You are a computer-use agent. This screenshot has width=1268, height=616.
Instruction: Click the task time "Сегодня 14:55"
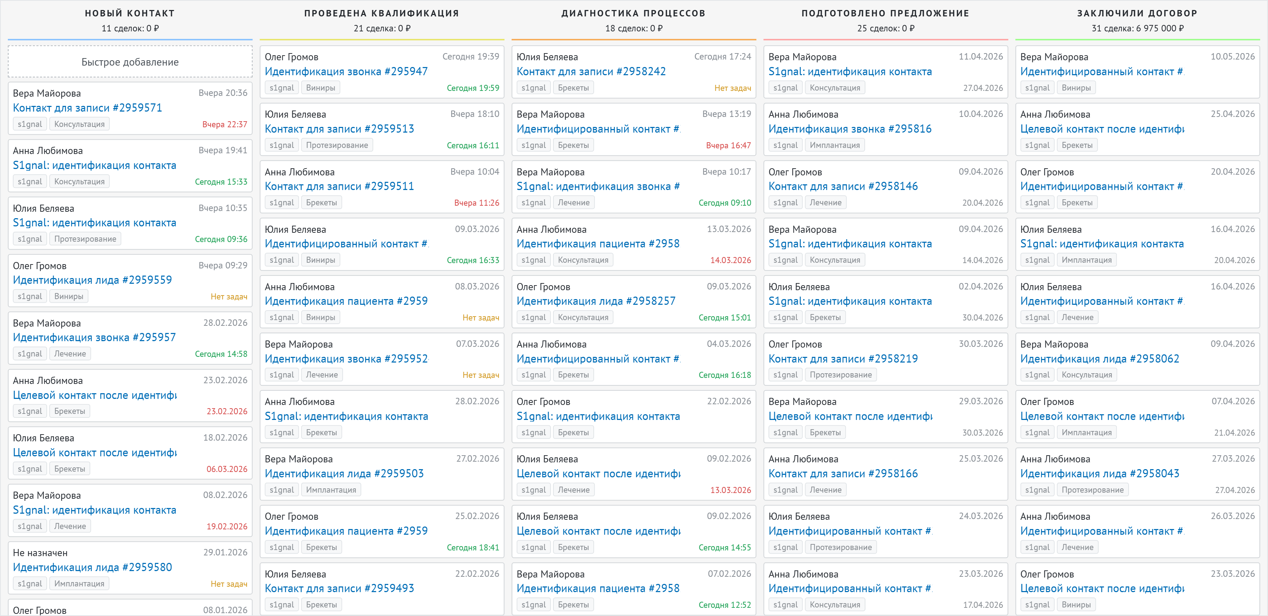pyautogui.click(x=725, y=548)
